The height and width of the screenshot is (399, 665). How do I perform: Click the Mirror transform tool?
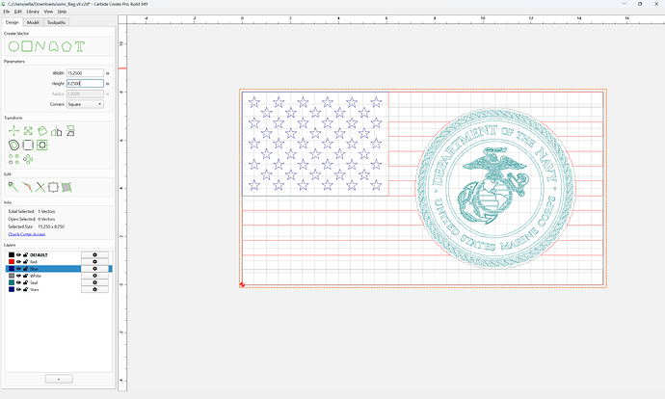click(57, 131)
